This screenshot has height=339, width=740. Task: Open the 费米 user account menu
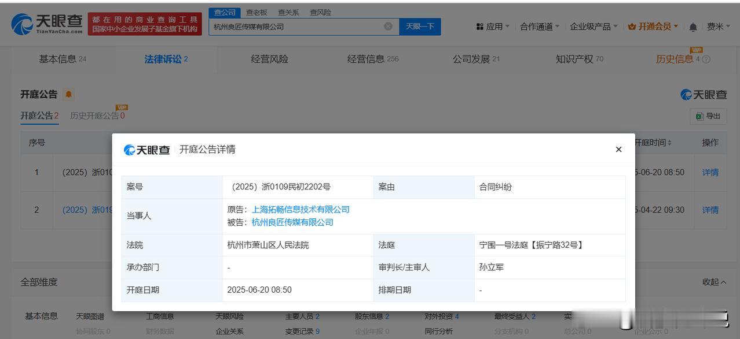tap(719, 27)
